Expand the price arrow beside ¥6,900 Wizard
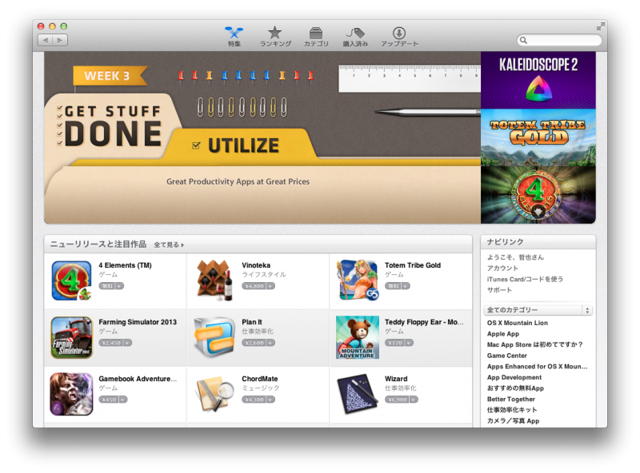 tap(414, 399)
